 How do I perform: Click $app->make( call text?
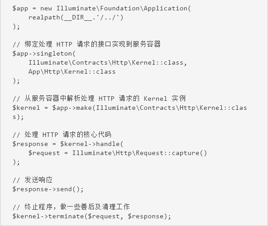click(x=73, y=108)
